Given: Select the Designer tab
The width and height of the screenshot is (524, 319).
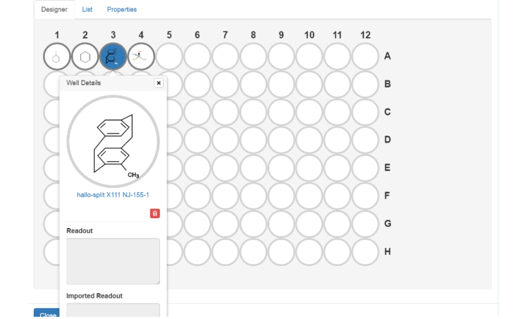Looking at the screenshot, I should tap(54, 9).
